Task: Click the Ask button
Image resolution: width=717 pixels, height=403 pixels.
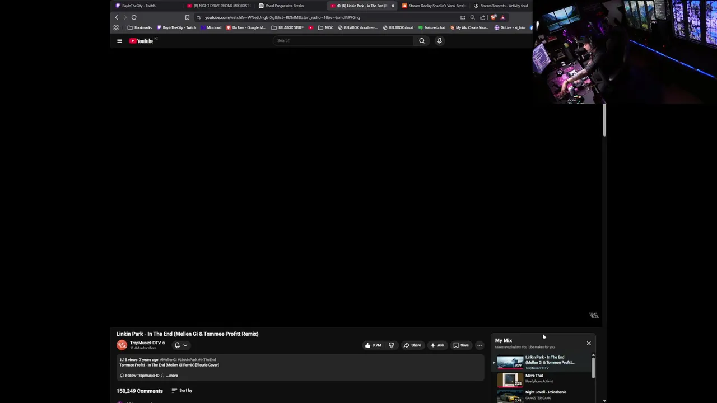Action: click(x=437, y=345)
